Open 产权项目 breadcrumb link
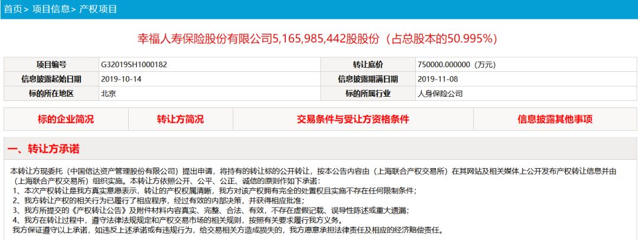 98,9
